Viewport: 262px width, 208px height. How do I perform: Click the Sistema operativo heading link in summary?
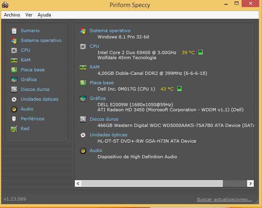click(110, 31)
